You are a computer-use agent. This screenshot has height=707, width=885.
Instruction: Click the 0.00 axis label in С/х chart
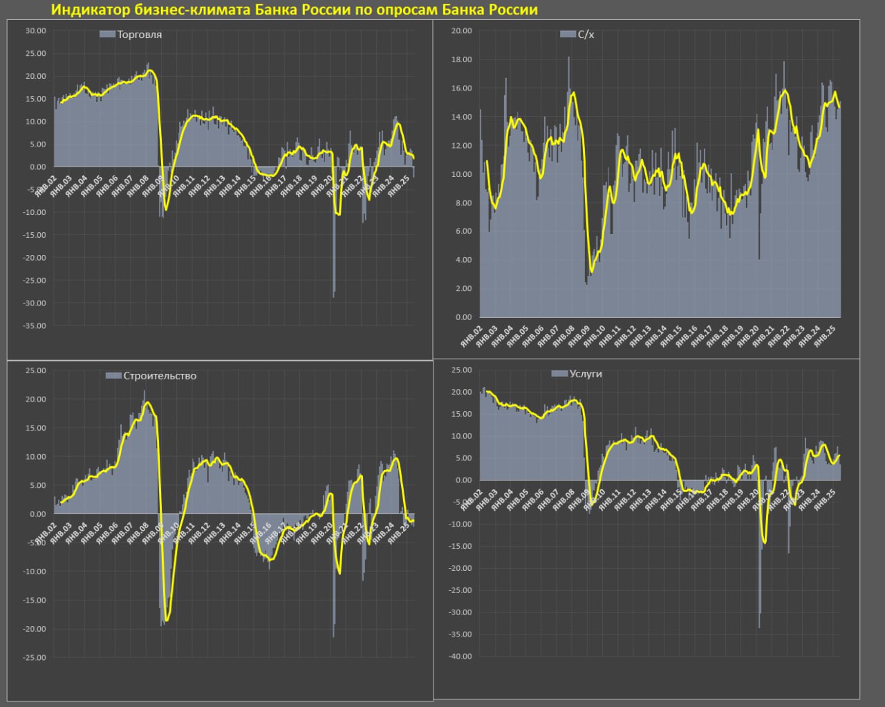463,317
